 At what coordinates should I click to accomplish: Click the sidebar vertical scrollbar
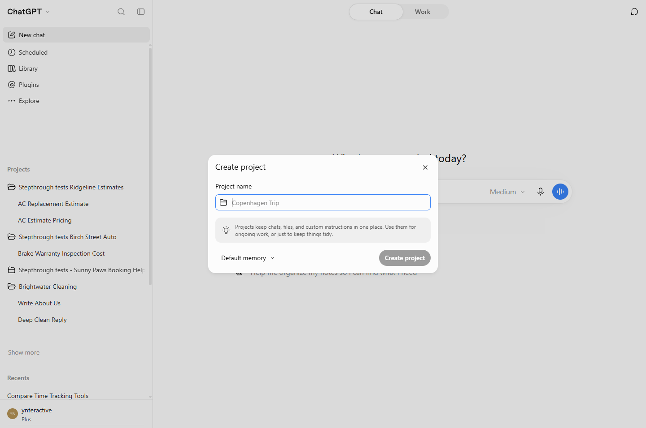point(150,167)
